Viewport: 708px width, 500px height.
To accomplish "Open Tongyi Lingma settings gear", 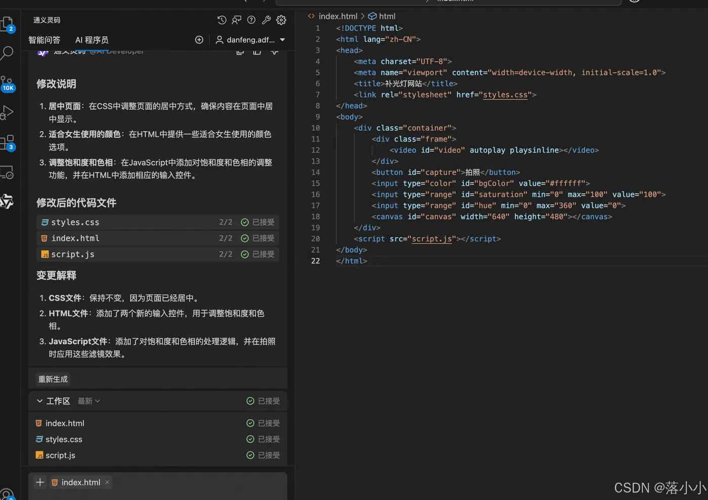I will pos(281,20).
